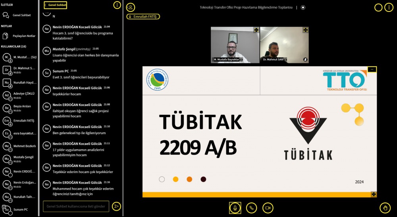
Task: Click the Dr avatar of Dr. Mahmut
Action: coord(7,70)
